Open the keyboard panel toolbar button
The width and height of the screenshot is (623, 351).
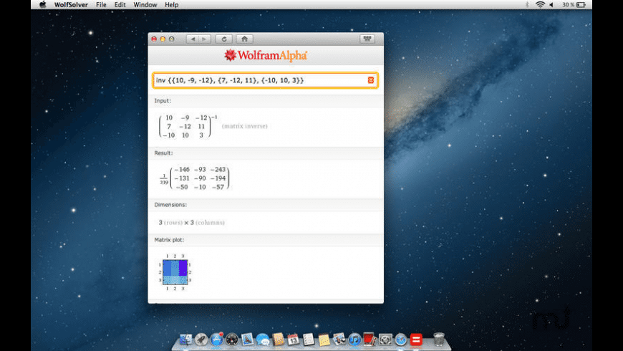(367, 39)
